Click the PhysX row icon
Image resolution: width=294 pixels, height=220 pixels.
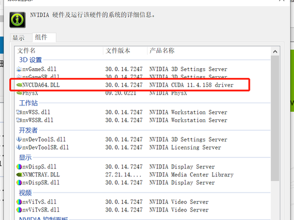click(x=19, y=93)
